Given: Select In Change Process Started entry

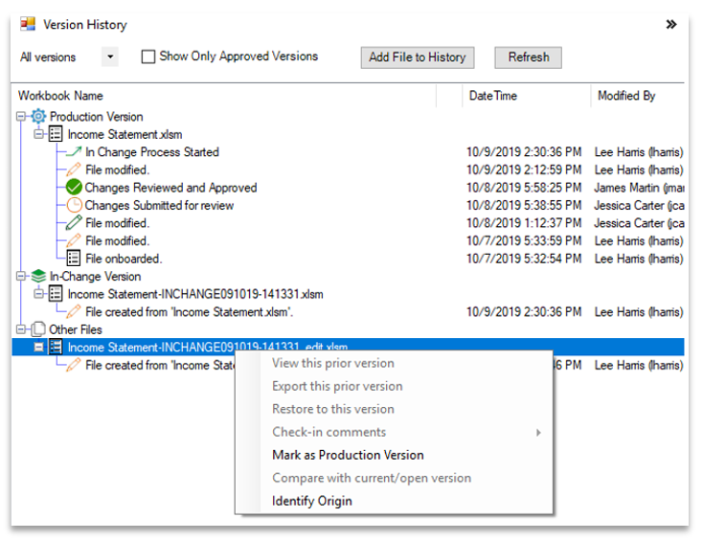Looking at the screenshot, I should (152, 152).
